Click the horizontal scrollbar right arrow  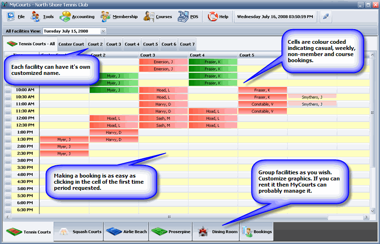pos(366,217)
